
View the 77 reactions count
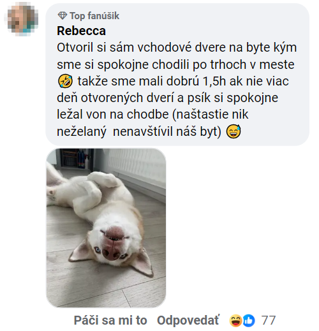click(x=269, y=320)
